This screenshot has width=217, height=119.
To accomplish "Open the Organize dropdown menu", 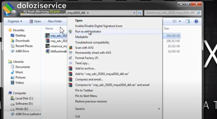I will coord(15,21).
